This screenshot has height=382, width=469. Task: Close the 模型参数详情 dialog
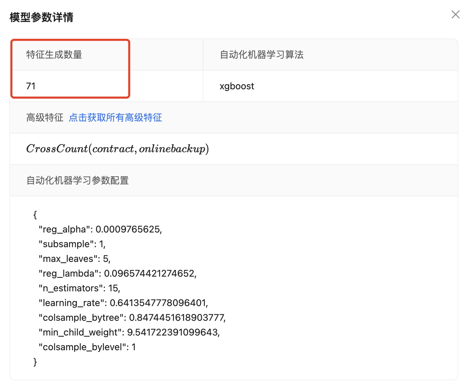(455, 14)
